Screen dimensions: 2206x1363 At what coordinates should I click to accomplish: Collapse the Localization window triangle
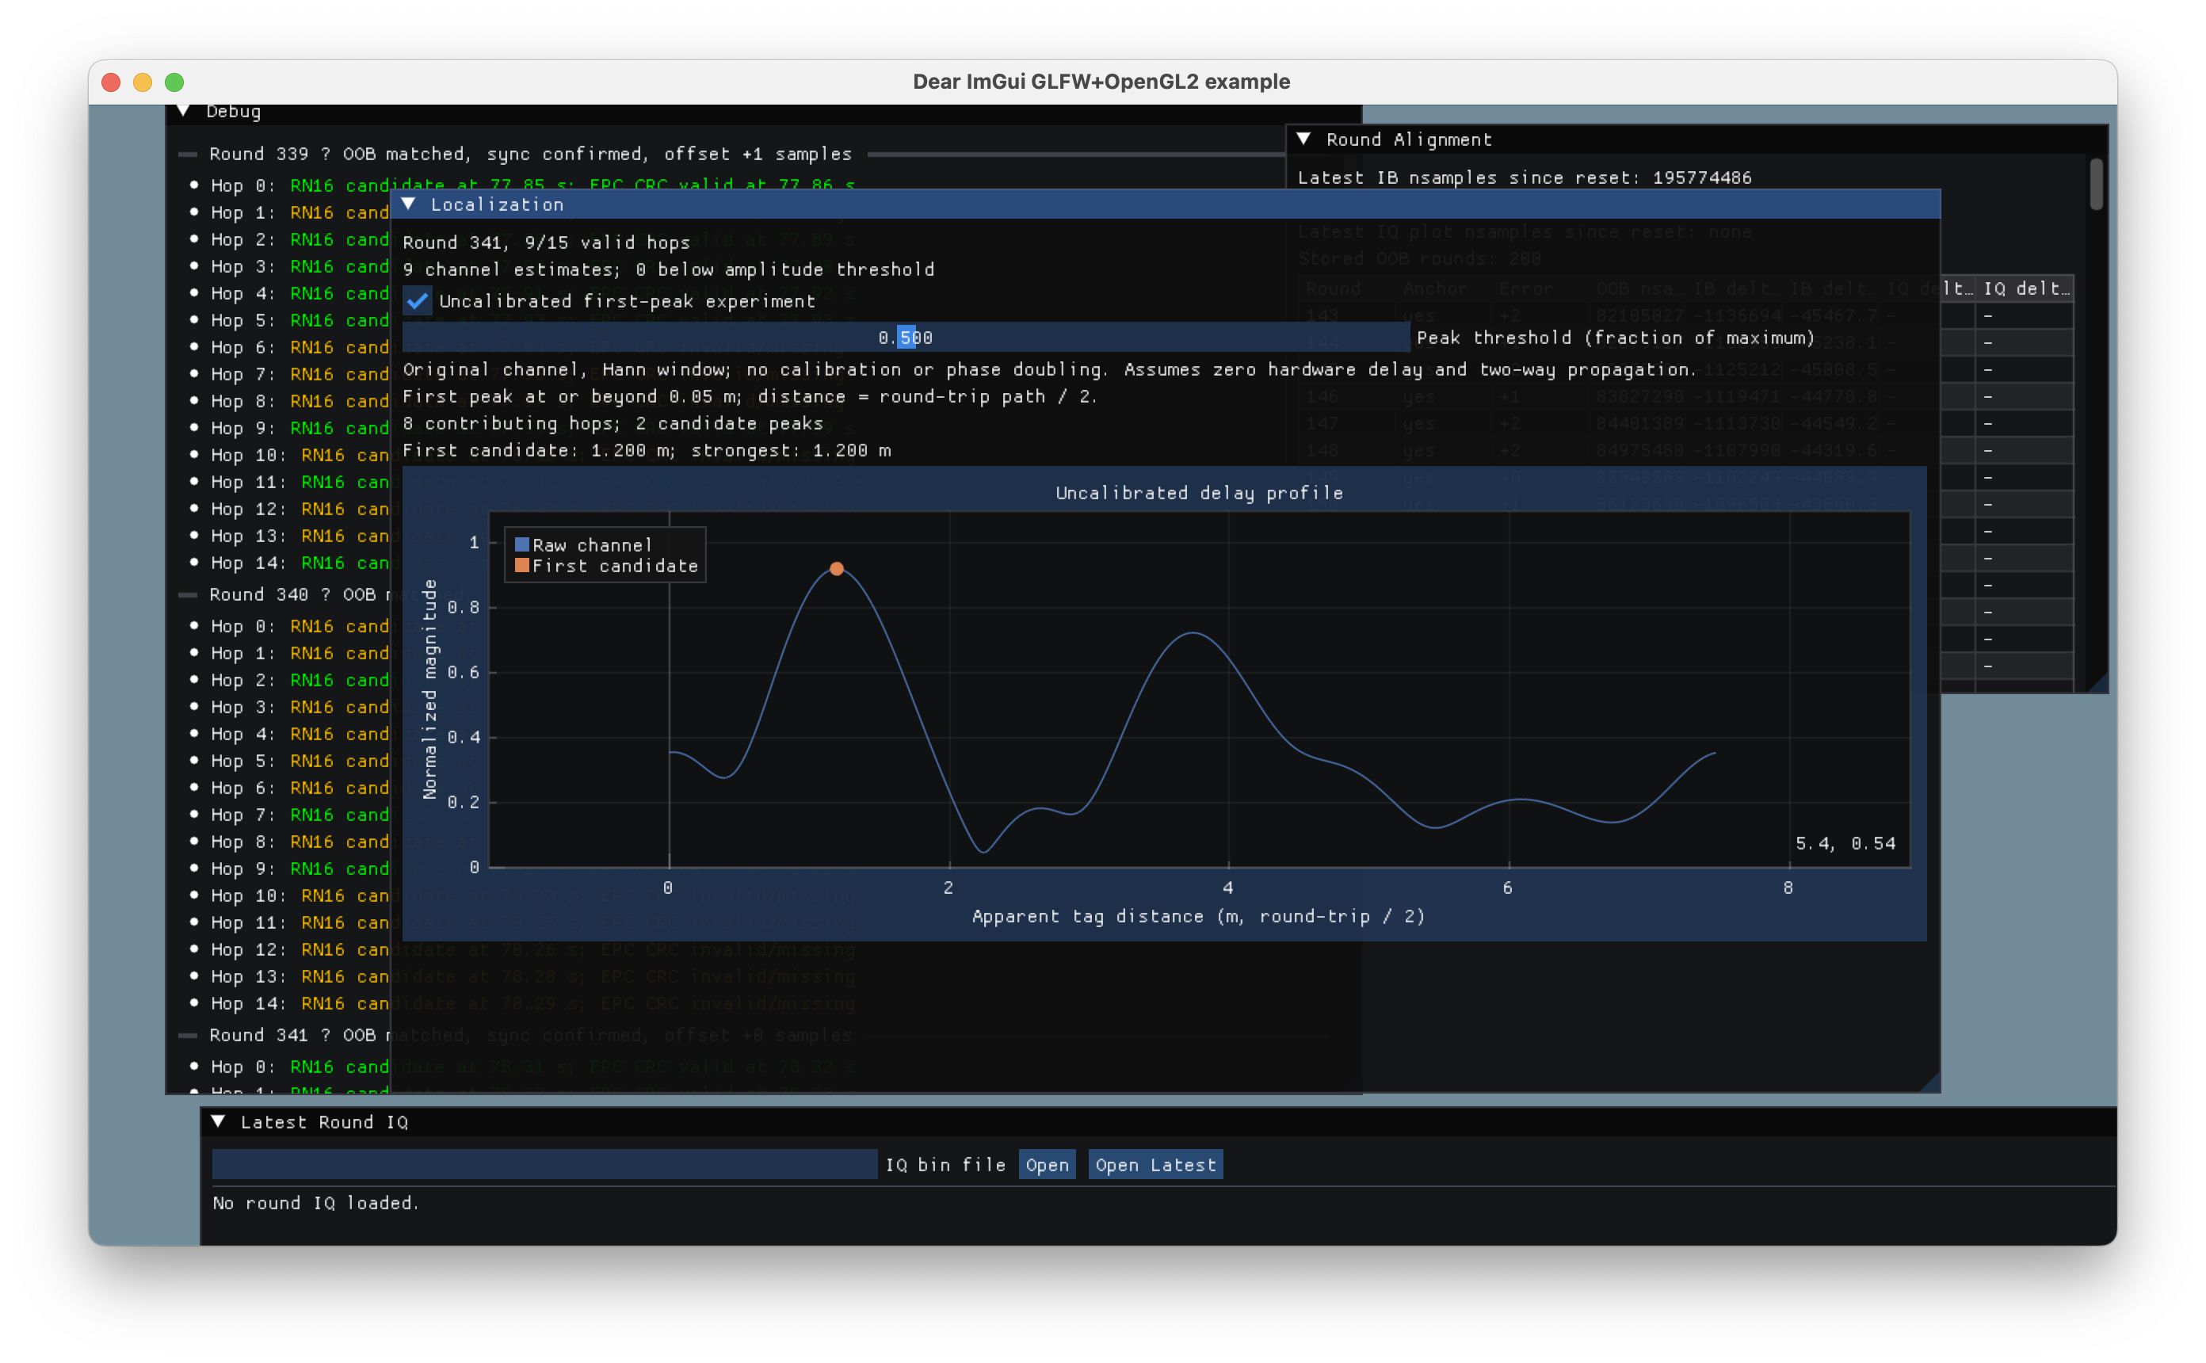tap(409, 204)
